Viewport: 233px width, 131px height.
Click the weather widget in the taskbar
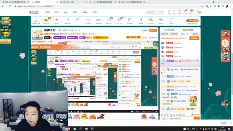pos(190,129)
